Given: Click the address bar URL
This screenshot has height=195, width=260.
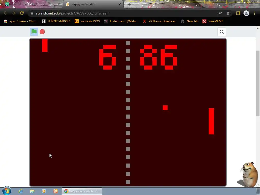Looking at the screenshot, I should pos(72,13).
